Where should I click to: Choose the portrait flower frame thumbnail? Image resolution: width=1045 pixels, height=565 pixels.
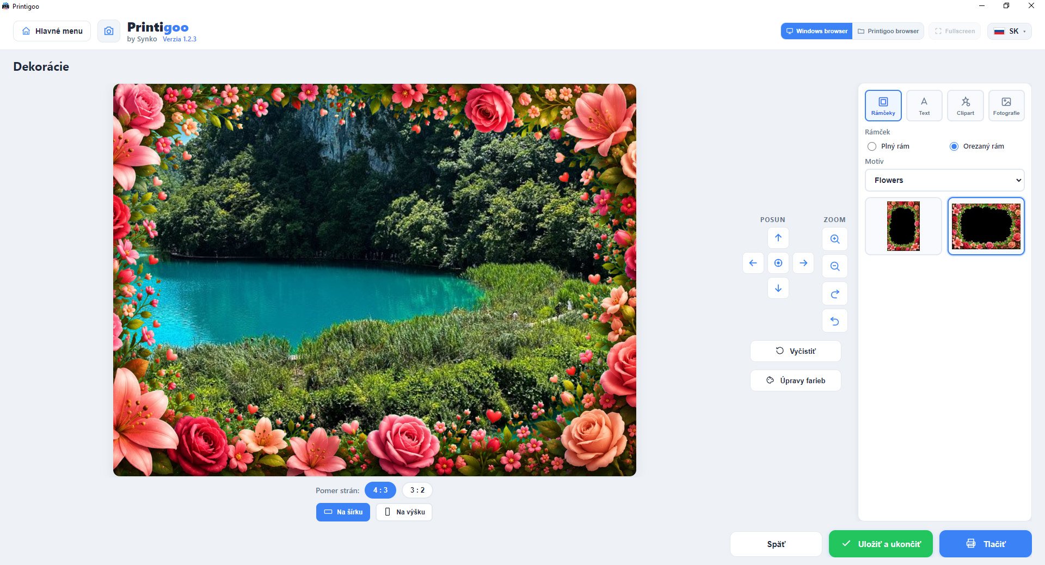(903, 226)
